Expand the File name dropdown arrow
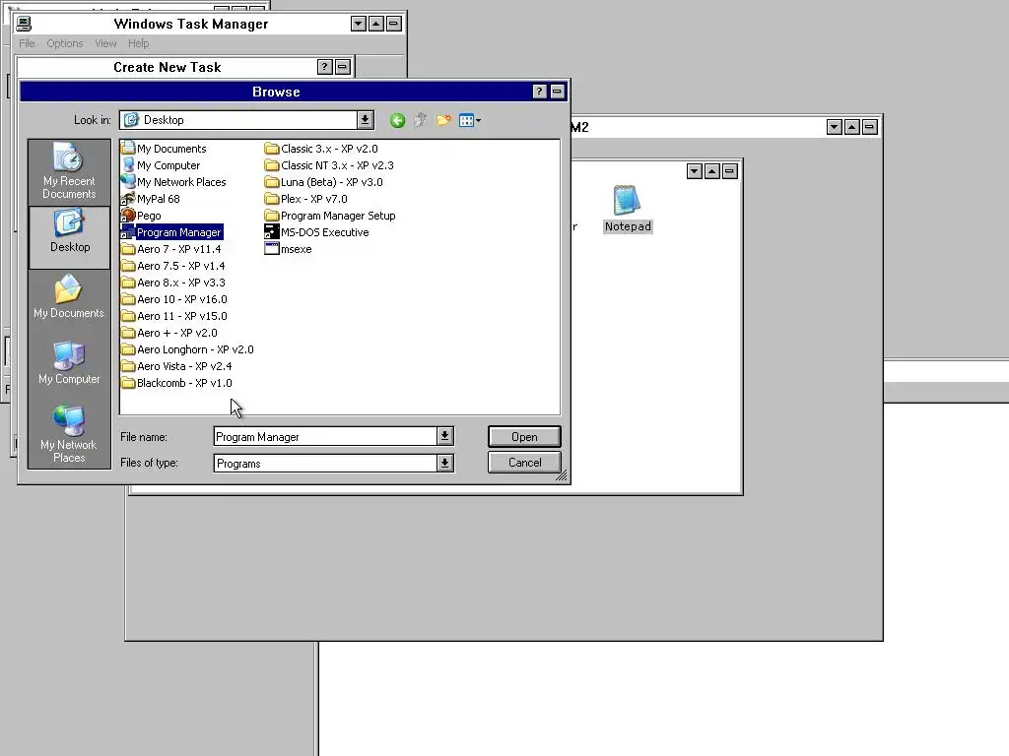 tap(444, 436)
